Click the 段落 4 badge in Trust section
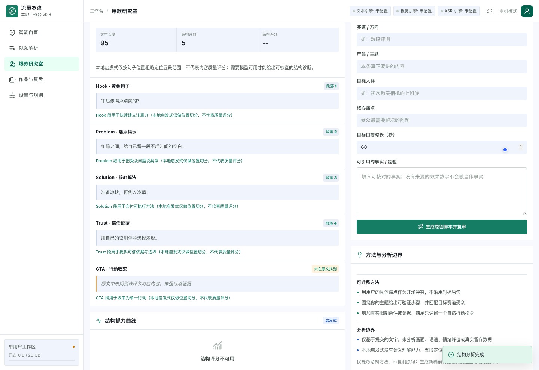Image resolution: width=539 pixels, height=370 pixels. pyautogui.click(x=331, y=223)
